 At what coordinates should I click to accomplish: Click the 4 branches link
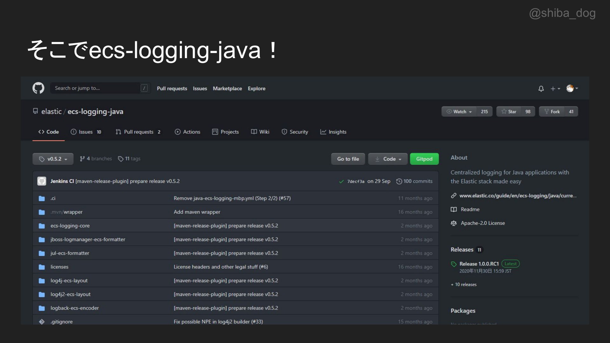[96, 158]
